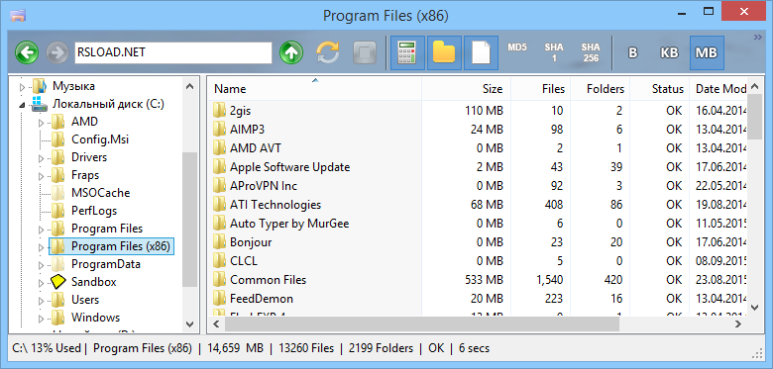773x369 pixels.
Task: Select the 2gis folder row
Action: tap(478, 111)
